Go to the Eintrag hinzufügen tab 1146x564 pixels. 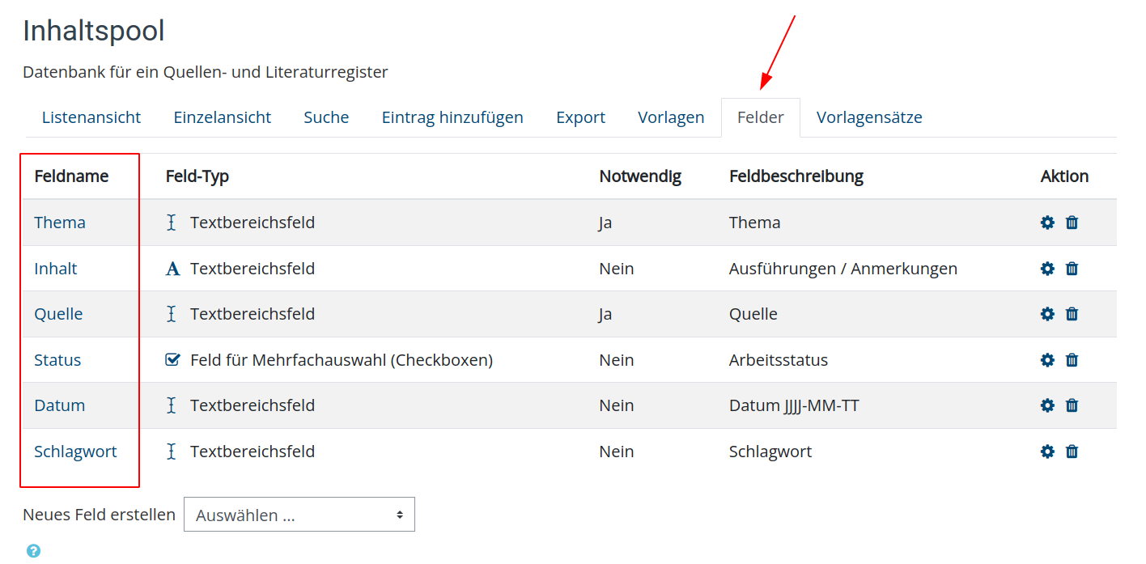tap(452, 117)
